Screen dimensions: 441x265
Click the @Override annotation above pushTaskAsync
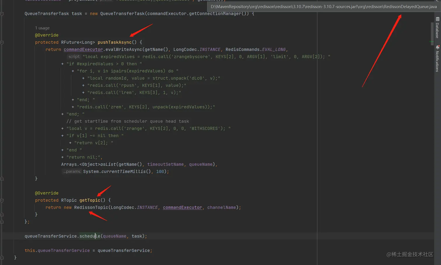point(47,35)
